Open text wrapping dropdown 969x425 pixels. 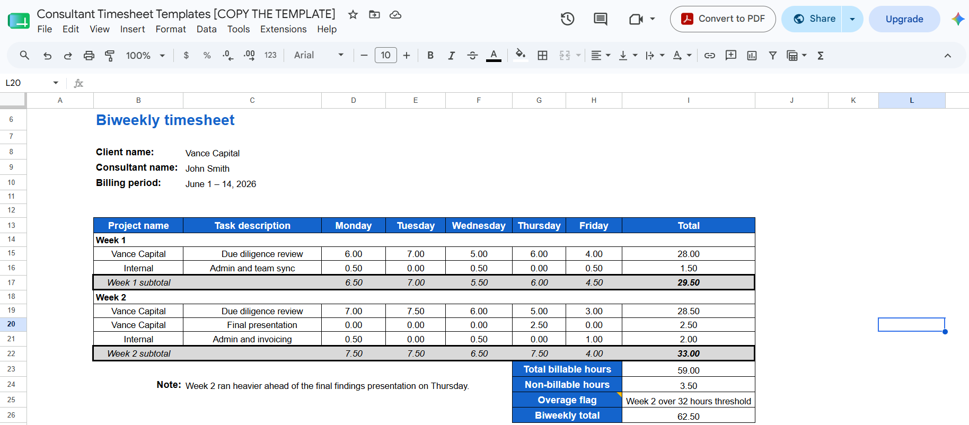tap(655, 55)
